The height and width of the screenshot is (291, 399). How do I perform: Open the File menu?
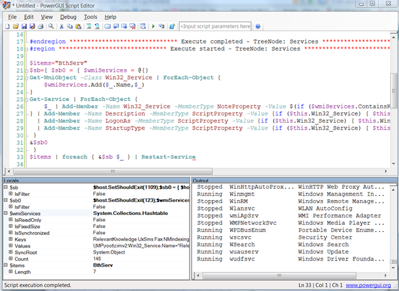12,17
